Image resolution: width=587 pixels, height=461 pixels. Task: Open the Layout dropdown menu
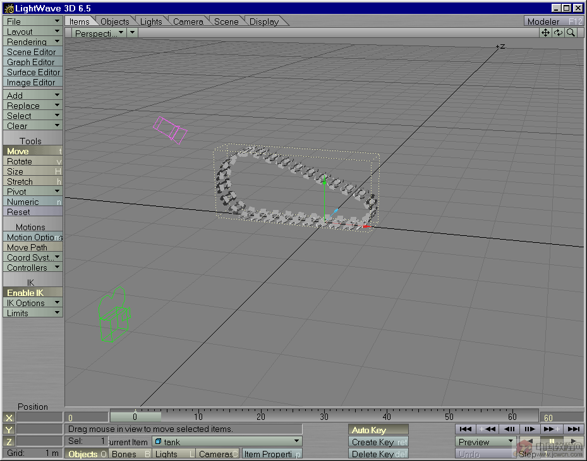click(33, 32)
